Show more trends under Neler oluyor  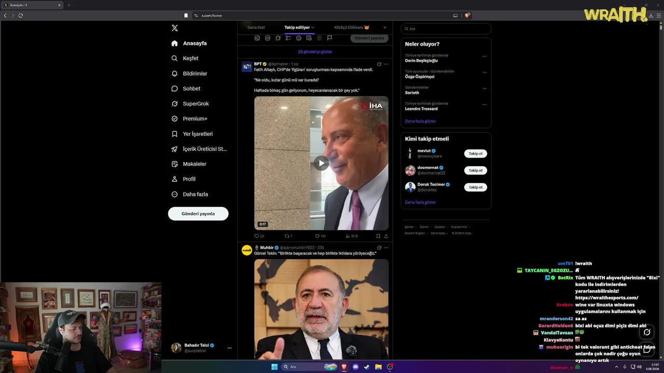(x=421, y=121)
